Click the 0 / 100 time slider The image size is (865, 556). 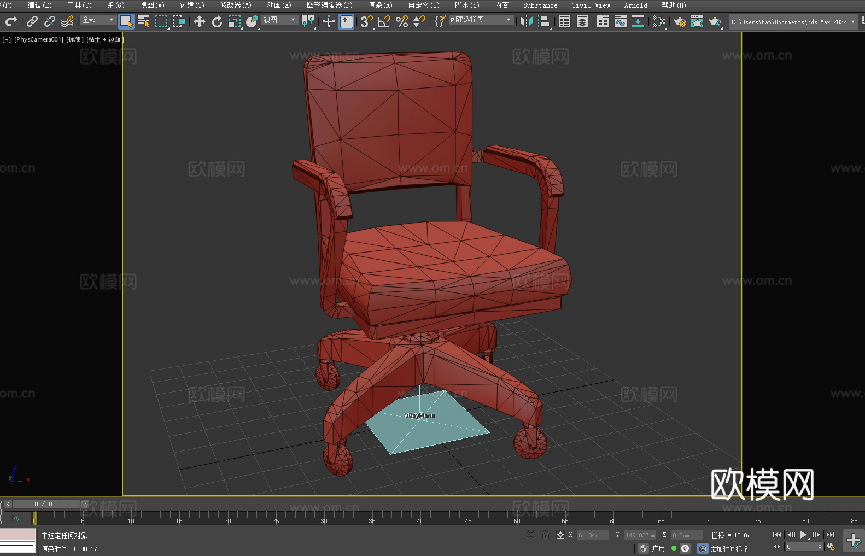click(46, 504)
